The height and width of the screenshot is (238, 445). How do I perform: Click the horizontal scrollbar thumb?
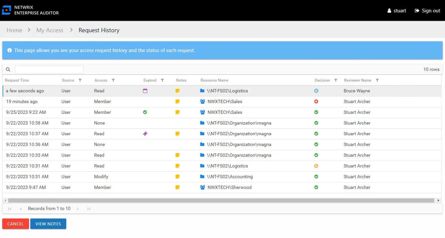click(x=221, y=201)
